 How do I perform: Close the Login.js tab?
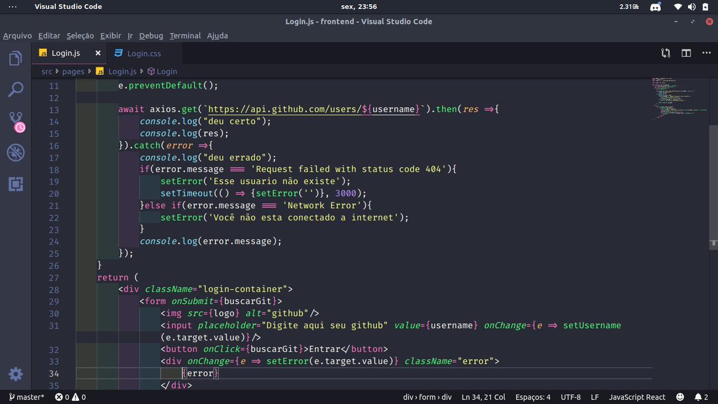98,53
